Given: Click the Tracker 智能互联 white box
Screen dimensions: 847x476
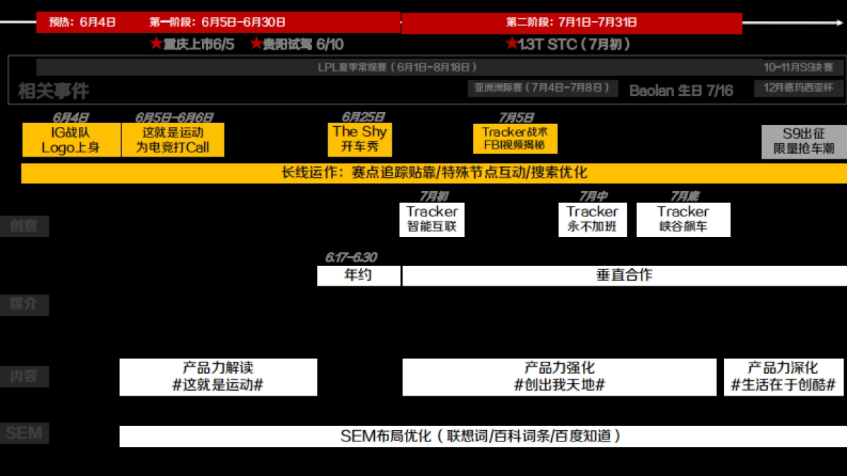Looking at the screenshot, I should [x=432, y=219].
